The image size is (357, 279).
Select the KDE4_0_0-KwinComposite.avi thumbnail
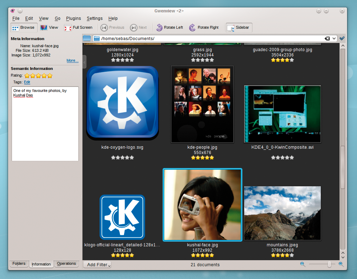pyautogui.click(x=282, y=114)
